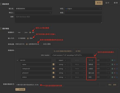Open Mock ellipsis menu in name row
The width and height of the screenshot is (120, 93).
(84, 64)
